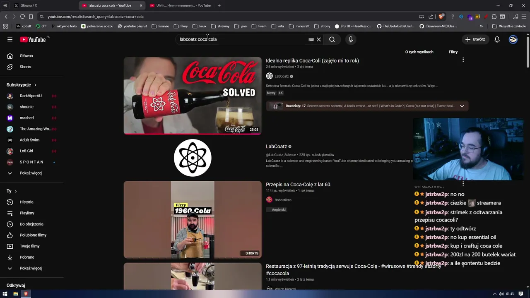This screenshot has width=530, height=298.
Task: Close the labcoatz coca cola tab
Action: 141,5
